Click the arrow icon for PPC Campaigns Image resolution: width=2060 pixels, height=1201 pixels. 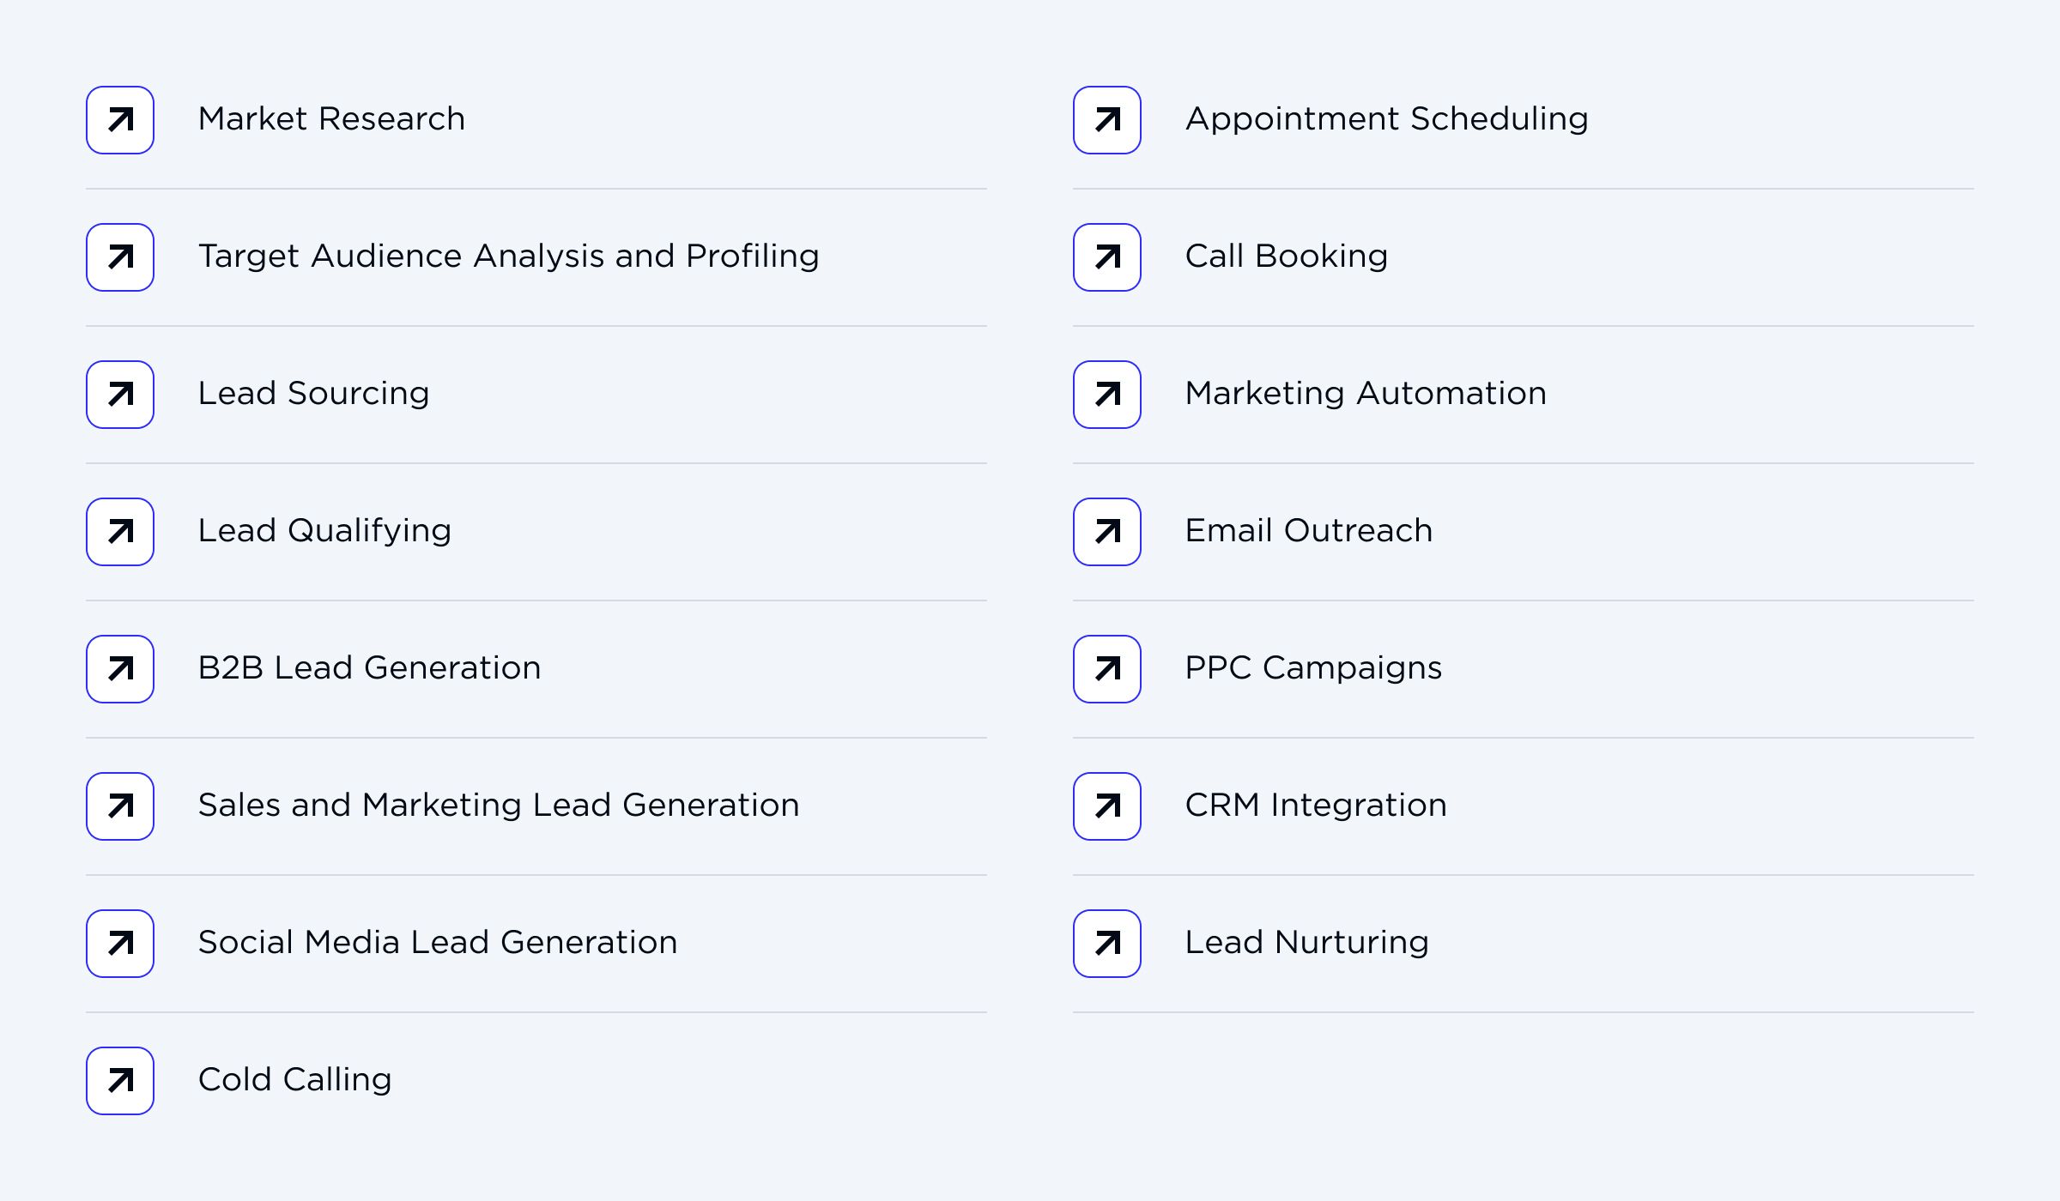pos(1106,670)
